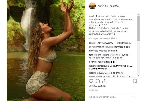
Task: Open the @jana_schilling mention link
Action: tap(111, 55)
